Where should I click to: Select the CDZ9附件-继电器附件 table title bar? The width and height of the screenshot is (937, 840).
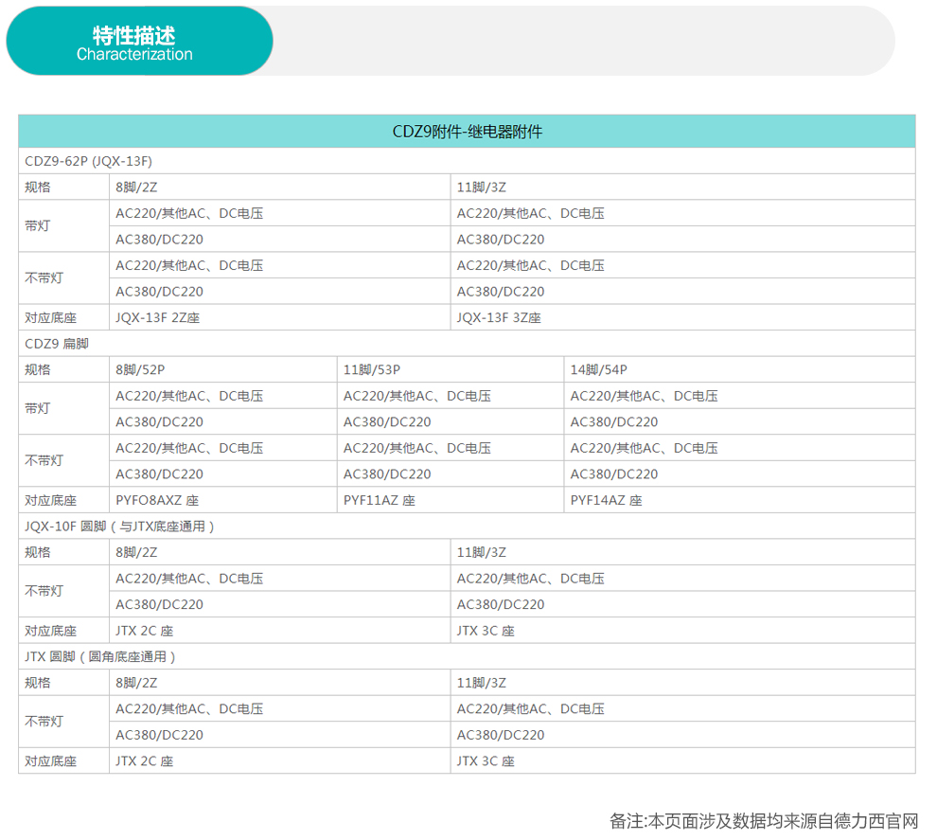pos(467,132)
